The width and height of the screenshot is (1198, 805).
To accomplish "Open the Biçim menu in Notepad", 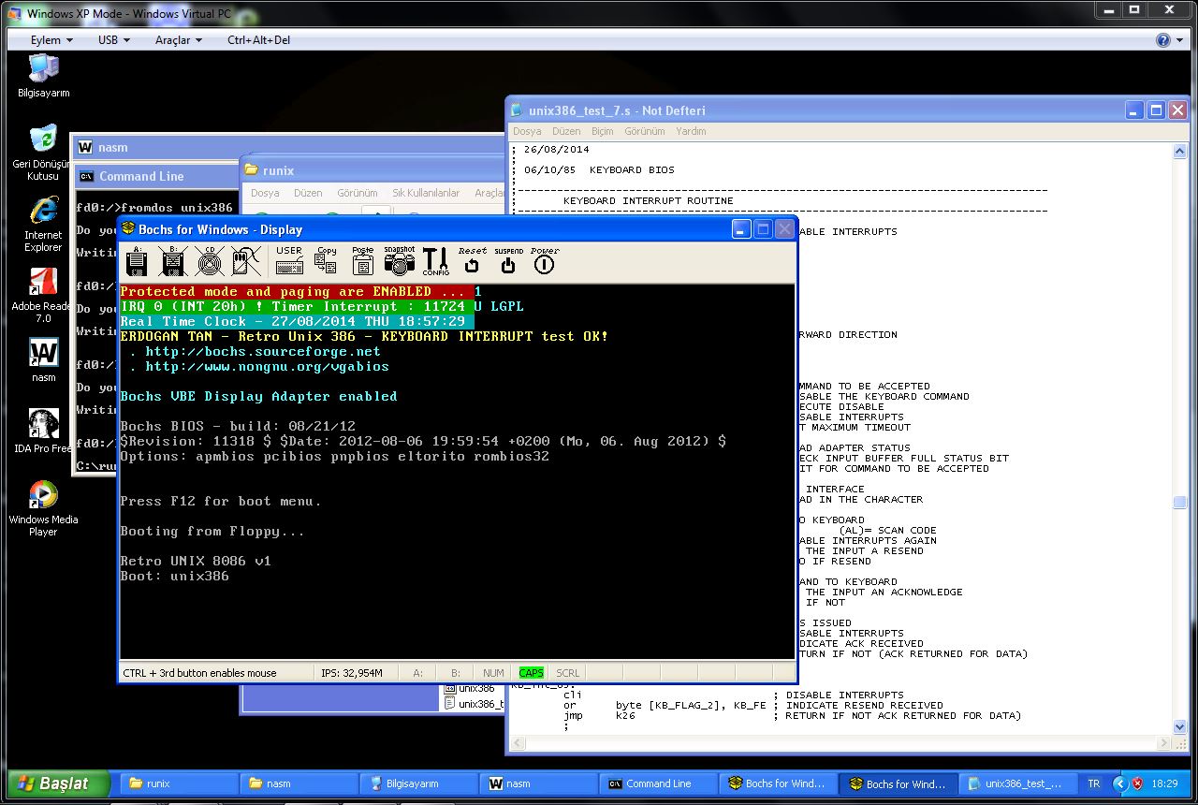I will [602, 132].
